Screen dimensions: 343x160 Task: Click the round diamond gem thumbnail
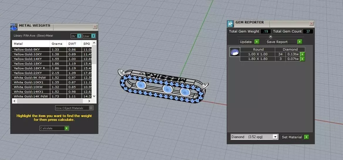tap(235, 52)
